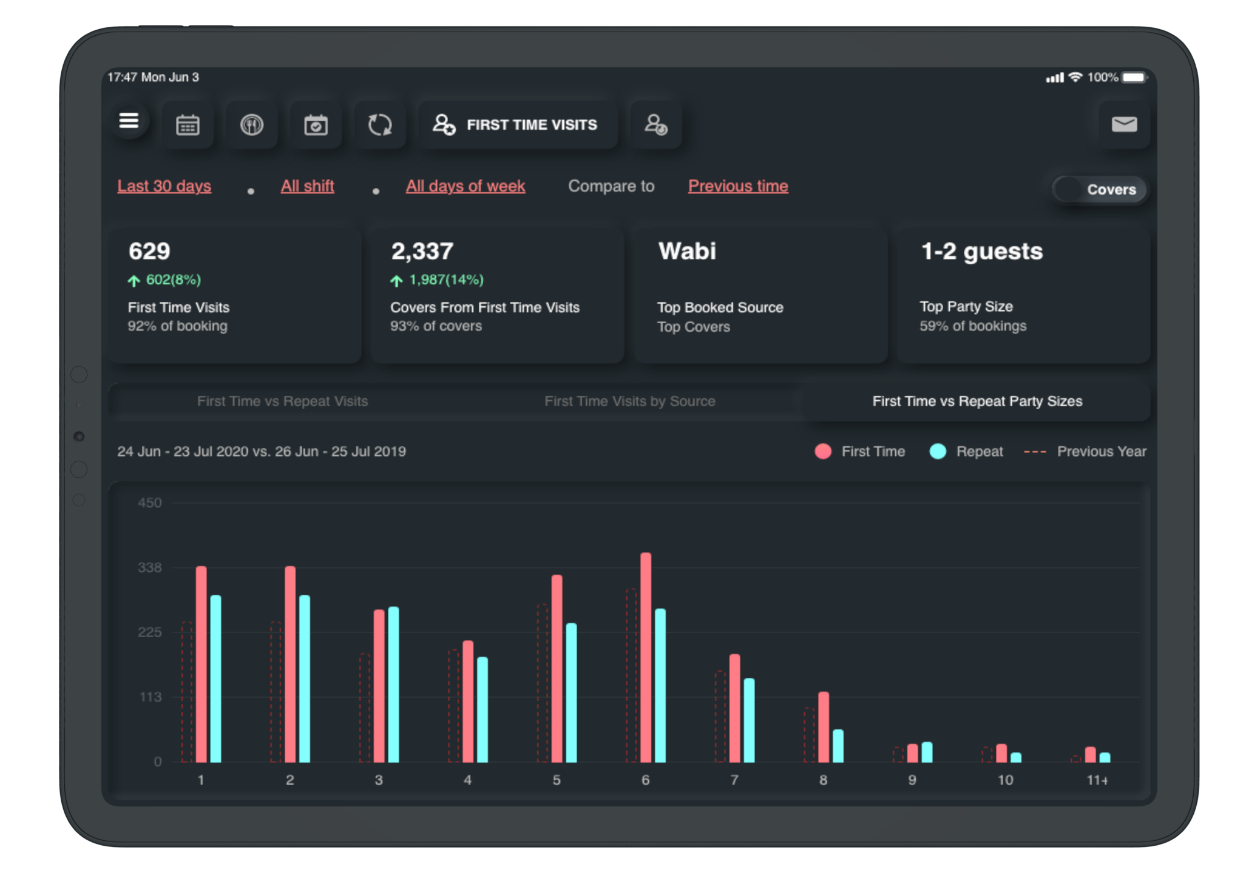Toggle the Repeat legend series
This screenshot has width=1246, height=873.
tap(966, 452)
